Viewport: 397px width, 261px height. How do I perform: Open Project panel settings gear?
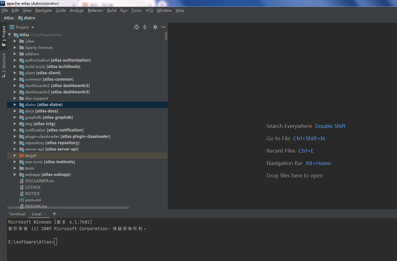click(155, 27)
